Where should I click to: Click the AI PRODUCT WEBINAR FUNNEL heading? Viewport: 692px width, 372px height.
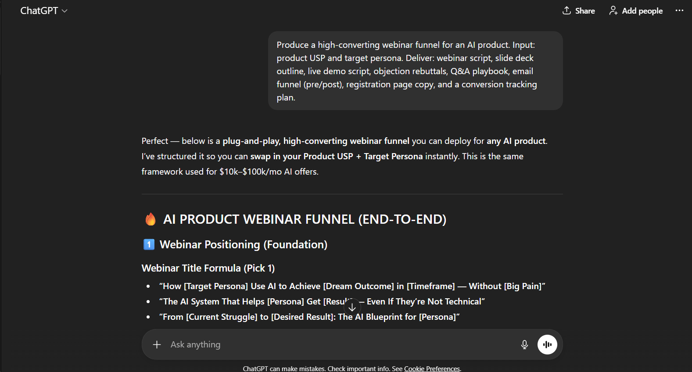point(305,219)
